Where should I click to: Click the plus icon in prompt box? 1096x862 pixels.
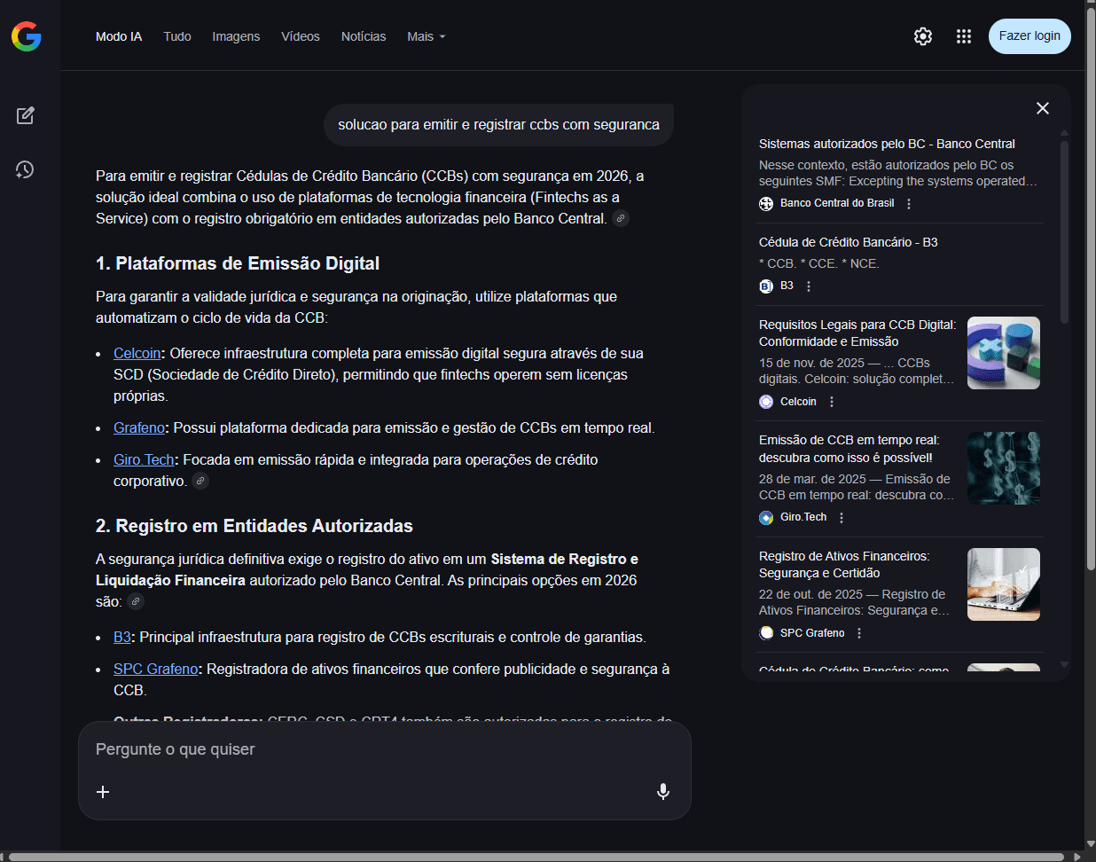click(103, 792)
